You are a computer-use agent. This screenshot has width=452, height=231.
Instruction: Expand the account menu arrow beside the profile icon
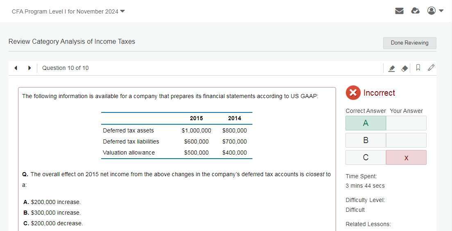[441, 11]
